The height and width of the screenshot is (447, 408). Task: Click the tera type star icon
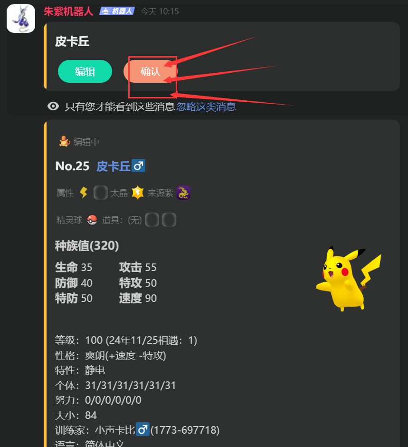point(138,193)
